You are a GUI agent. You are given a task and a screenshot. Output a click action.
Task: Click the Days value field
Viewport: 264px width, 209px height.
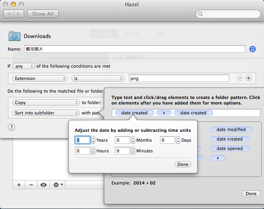tap(167, 140)
